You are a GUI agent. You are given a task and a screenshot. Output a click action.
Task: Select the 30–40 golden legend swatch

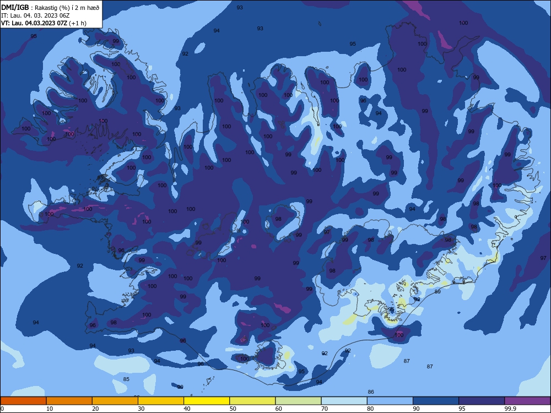(x=161, y=401)
